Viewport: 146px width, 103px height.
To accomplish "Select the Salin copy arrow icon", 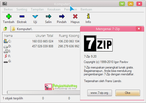I will pyautogui.click(x=48, y=16).
